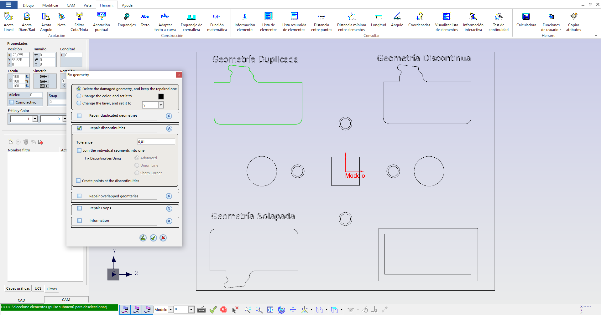Confirm the Fix geometry dialog with the checkmark

[x=153, y=238]
